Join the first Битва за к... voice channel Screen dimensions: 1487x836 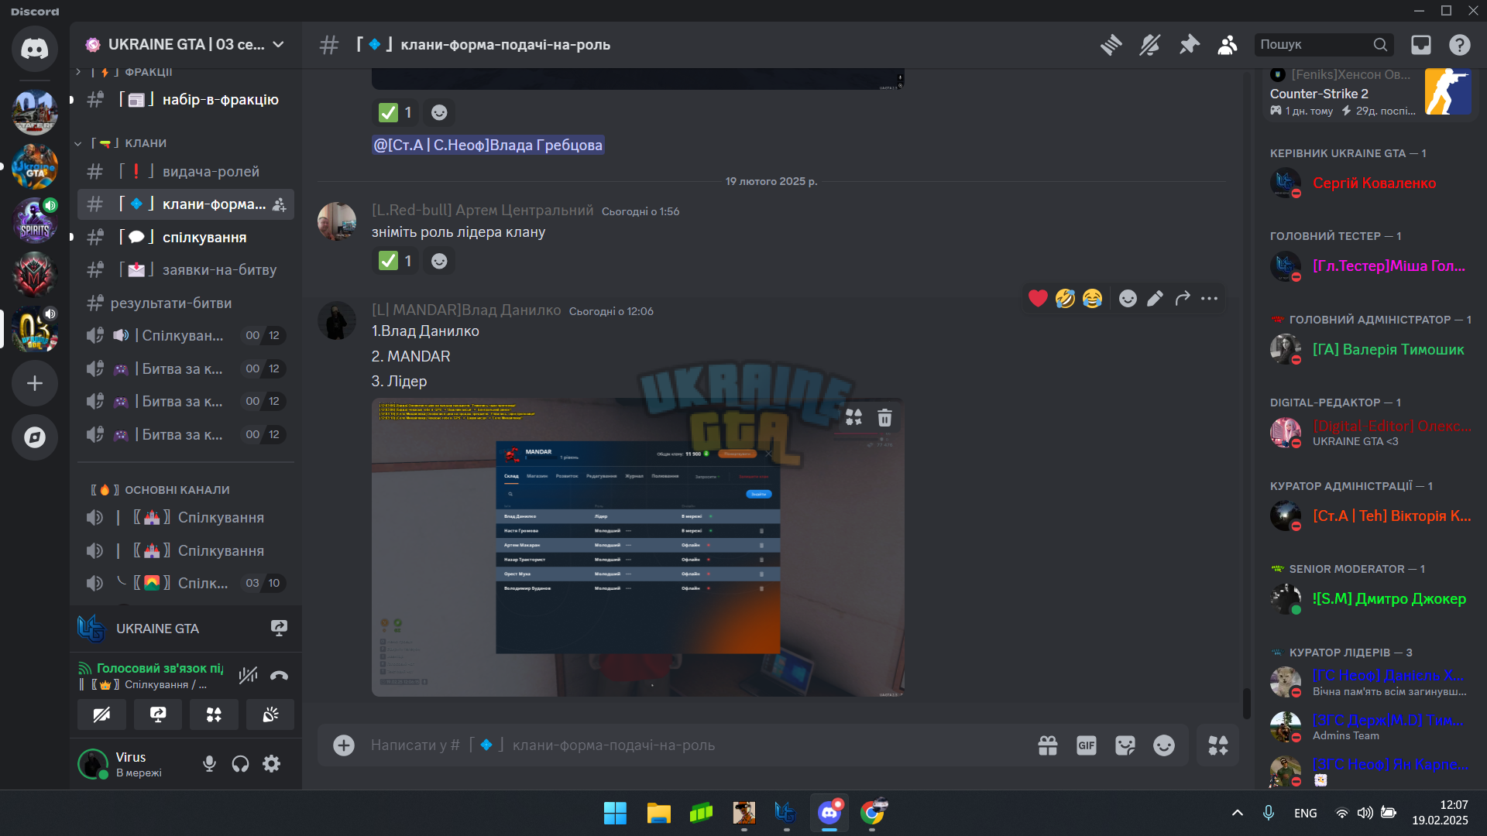point(186,369)
